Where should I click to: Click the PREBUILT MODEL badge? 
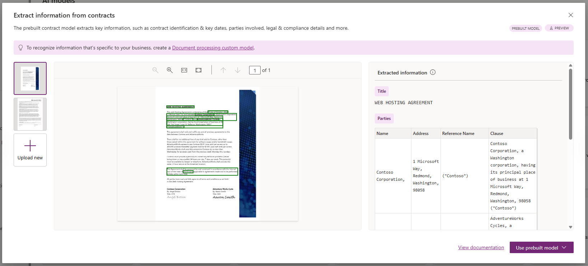coord(526,28)
